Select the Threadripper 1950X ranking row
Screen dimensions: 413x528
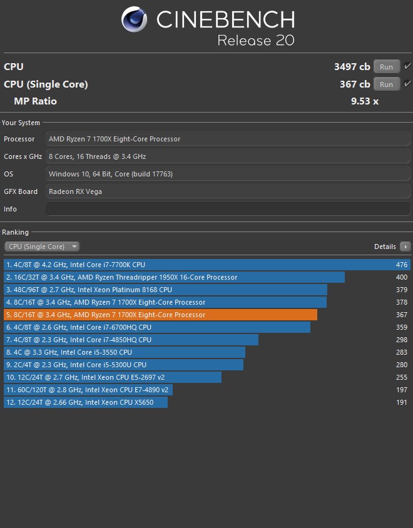coord(207,277)
